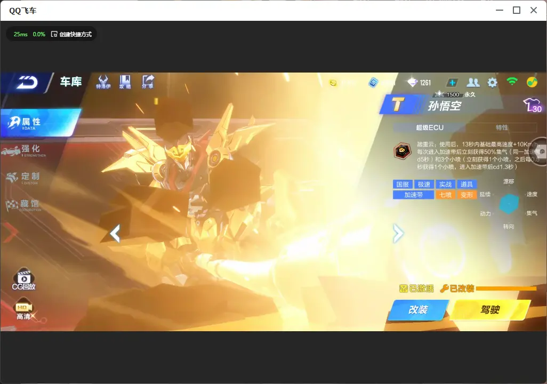Click the 极速 tag
Image resolution: width=547 pixels, height=384 pixels.
tap(424, 185)
